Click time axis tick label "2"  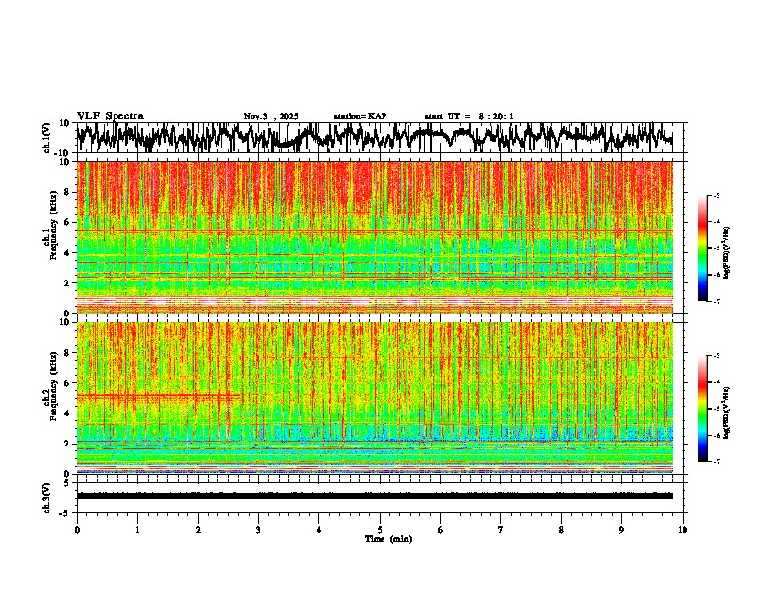[198, 530]
